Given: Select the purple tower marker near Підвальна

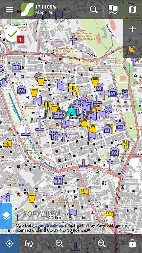Looking at the screenshot, I should tap(125, 94).
